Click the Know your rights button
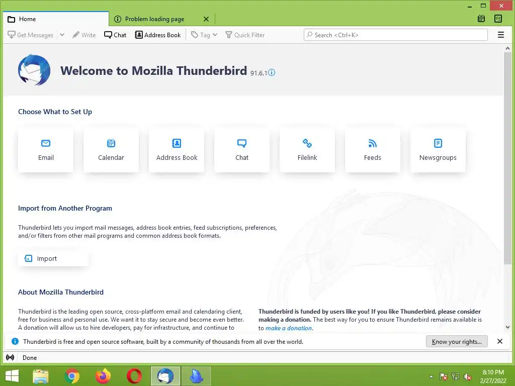This screenshot has height=386, width=515. [x=457, y=341]
